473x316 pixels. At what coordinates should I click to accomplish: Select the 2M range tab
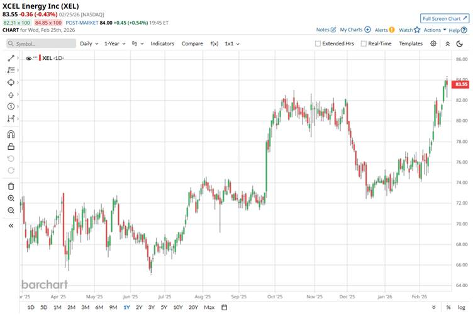(x=71, y=307)
